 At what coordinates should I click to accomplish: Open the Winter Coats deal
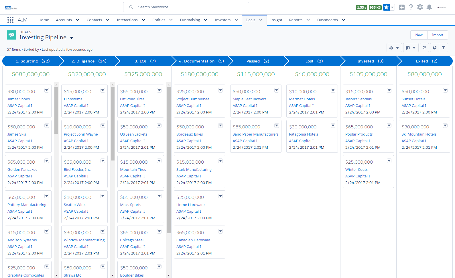356,169
